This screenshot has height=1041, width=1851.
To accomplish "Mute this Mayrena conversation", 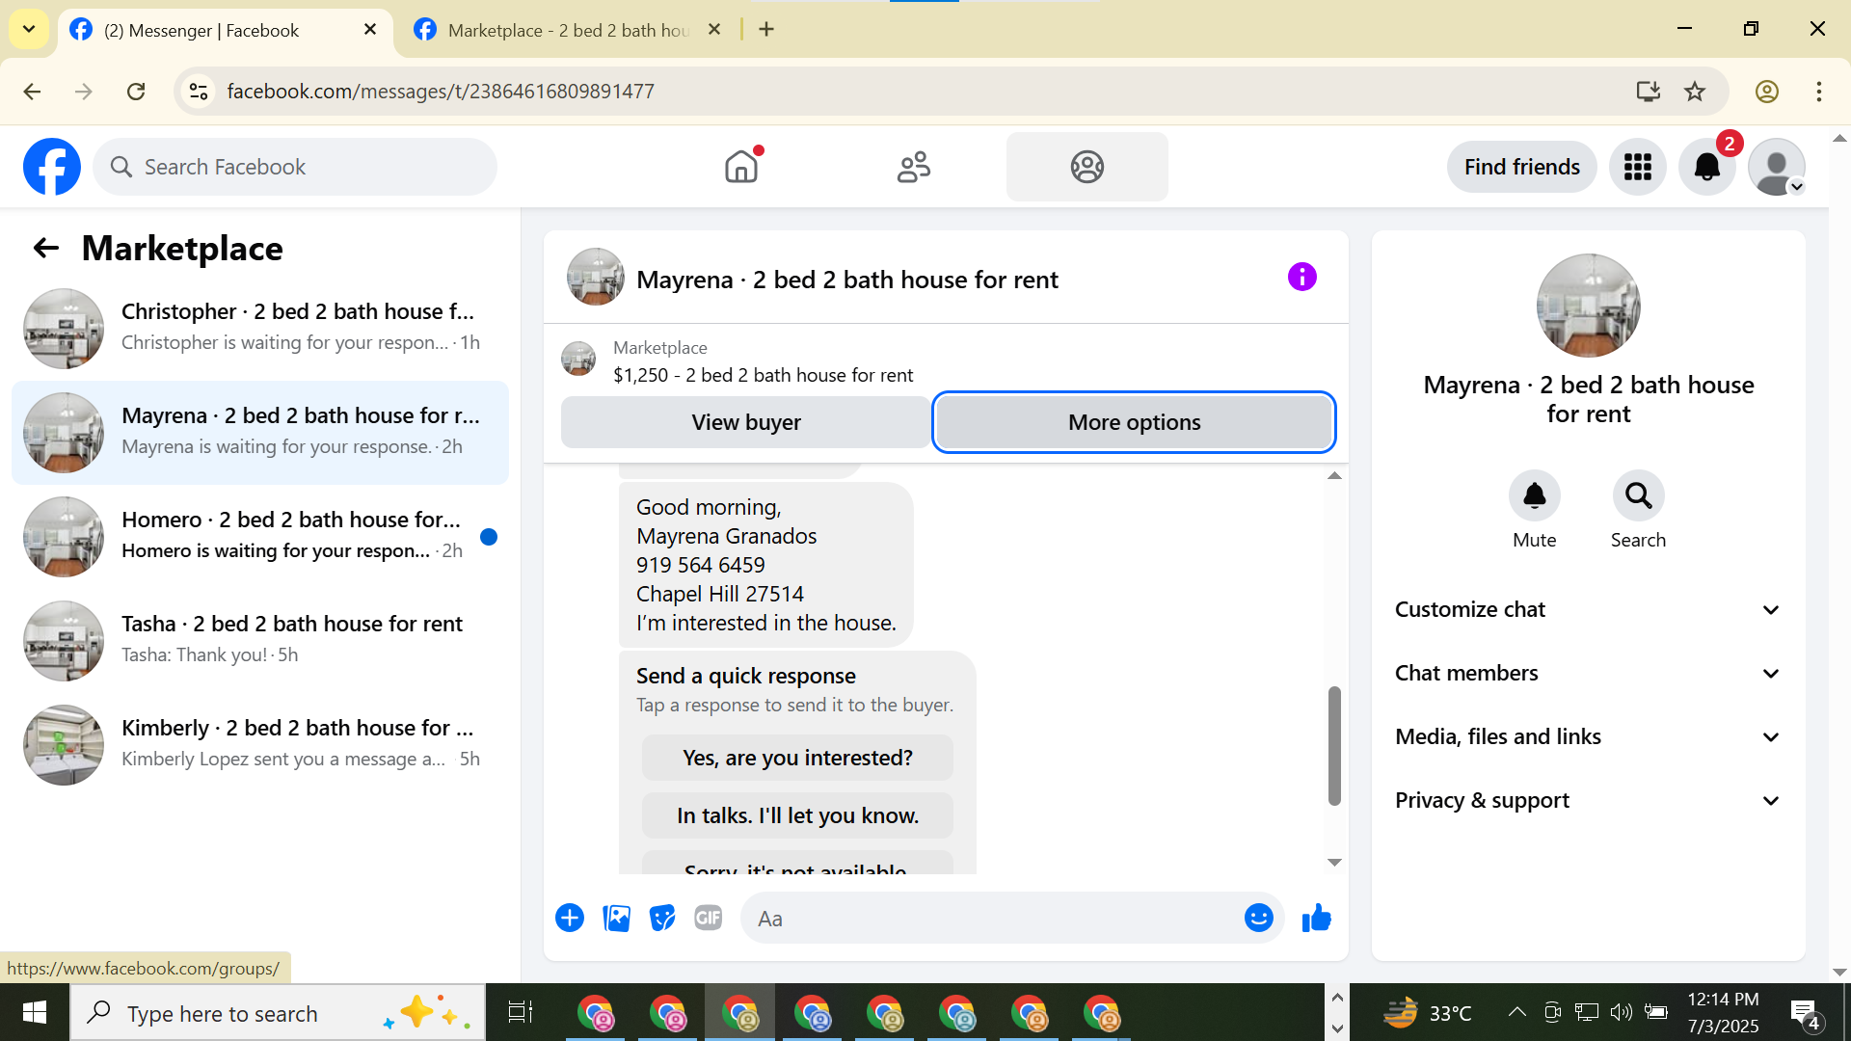I will (1534, 495).
